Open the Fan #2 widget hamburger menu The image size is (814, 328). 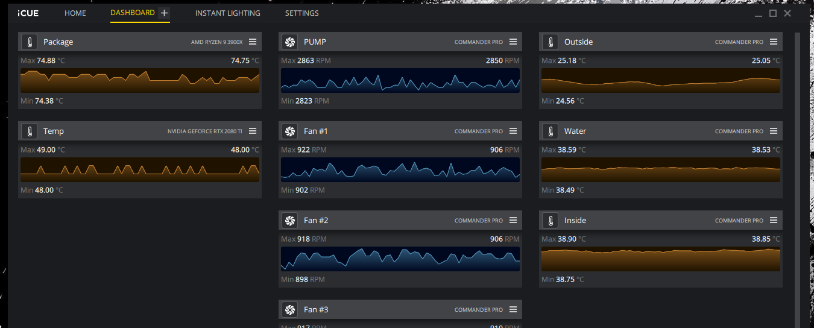[513, 220]
